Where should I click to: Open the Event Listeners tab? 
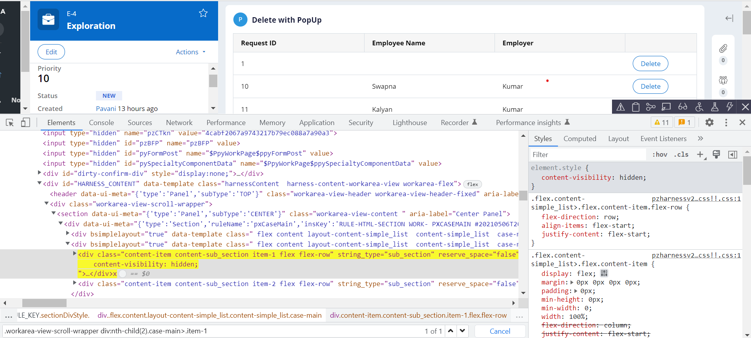pyautogui.click(x=663, y=139)
